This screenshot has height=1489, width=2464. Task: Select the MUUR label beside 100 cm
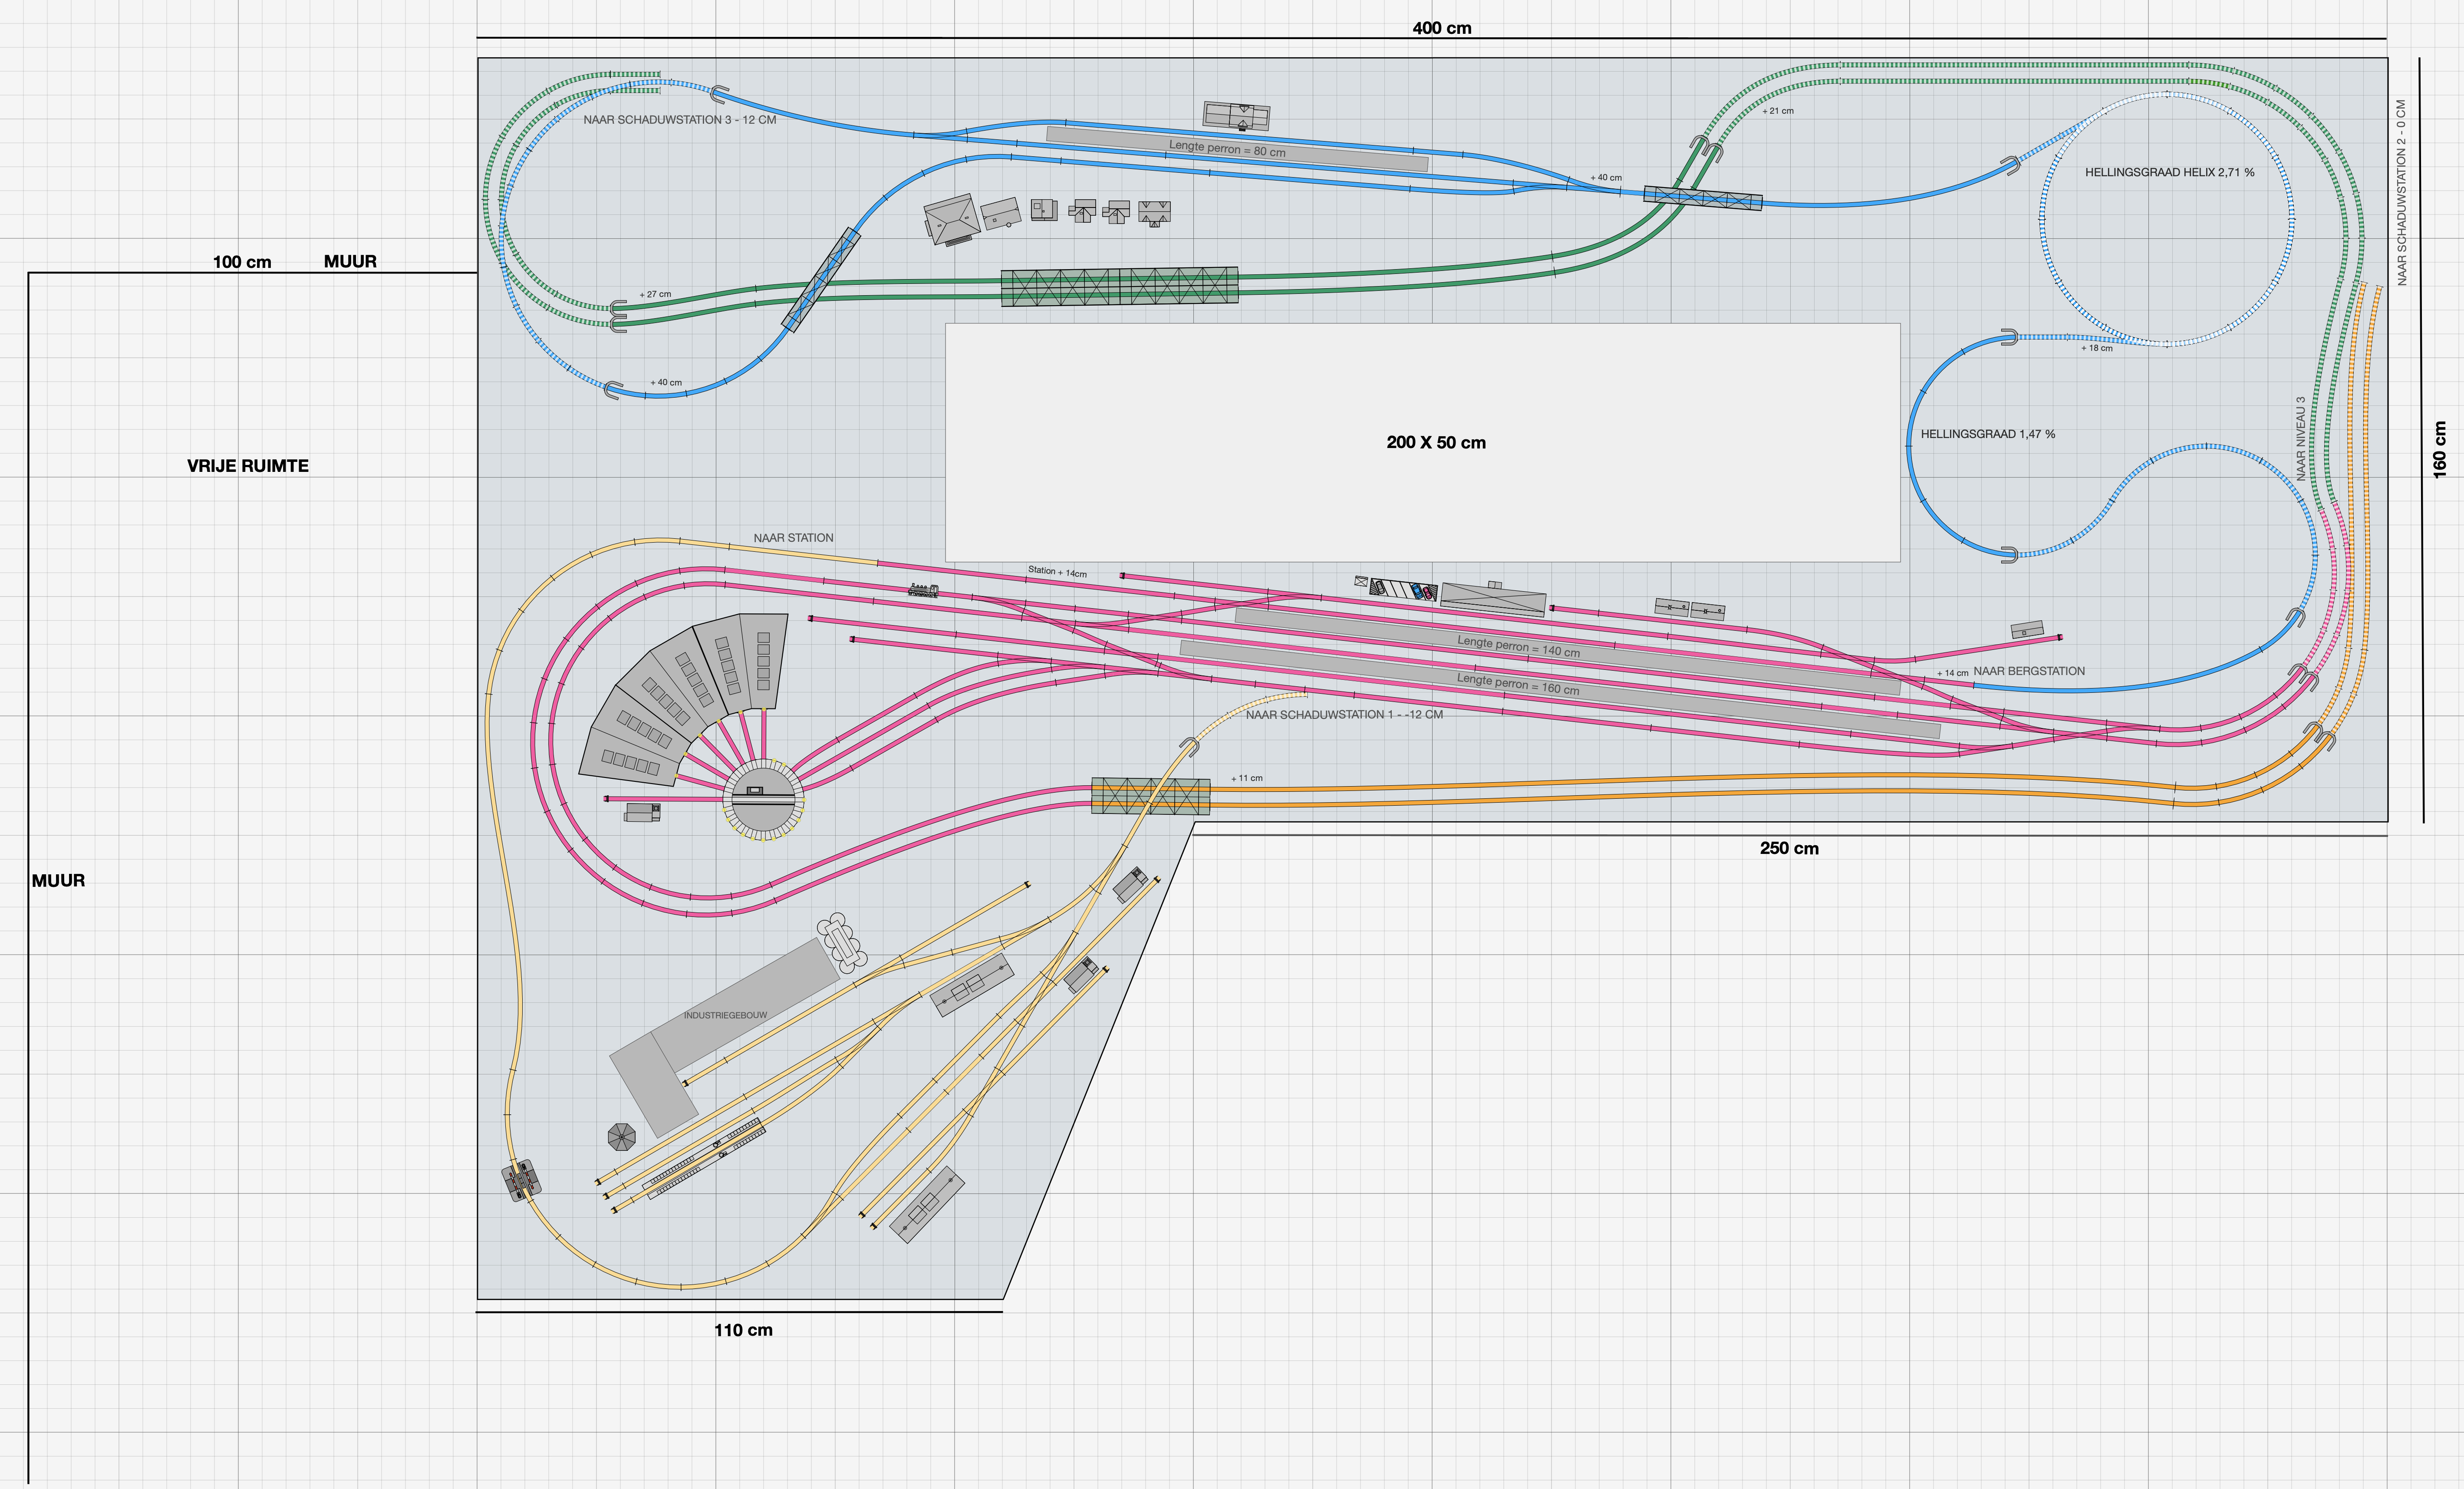coord(350,261)
